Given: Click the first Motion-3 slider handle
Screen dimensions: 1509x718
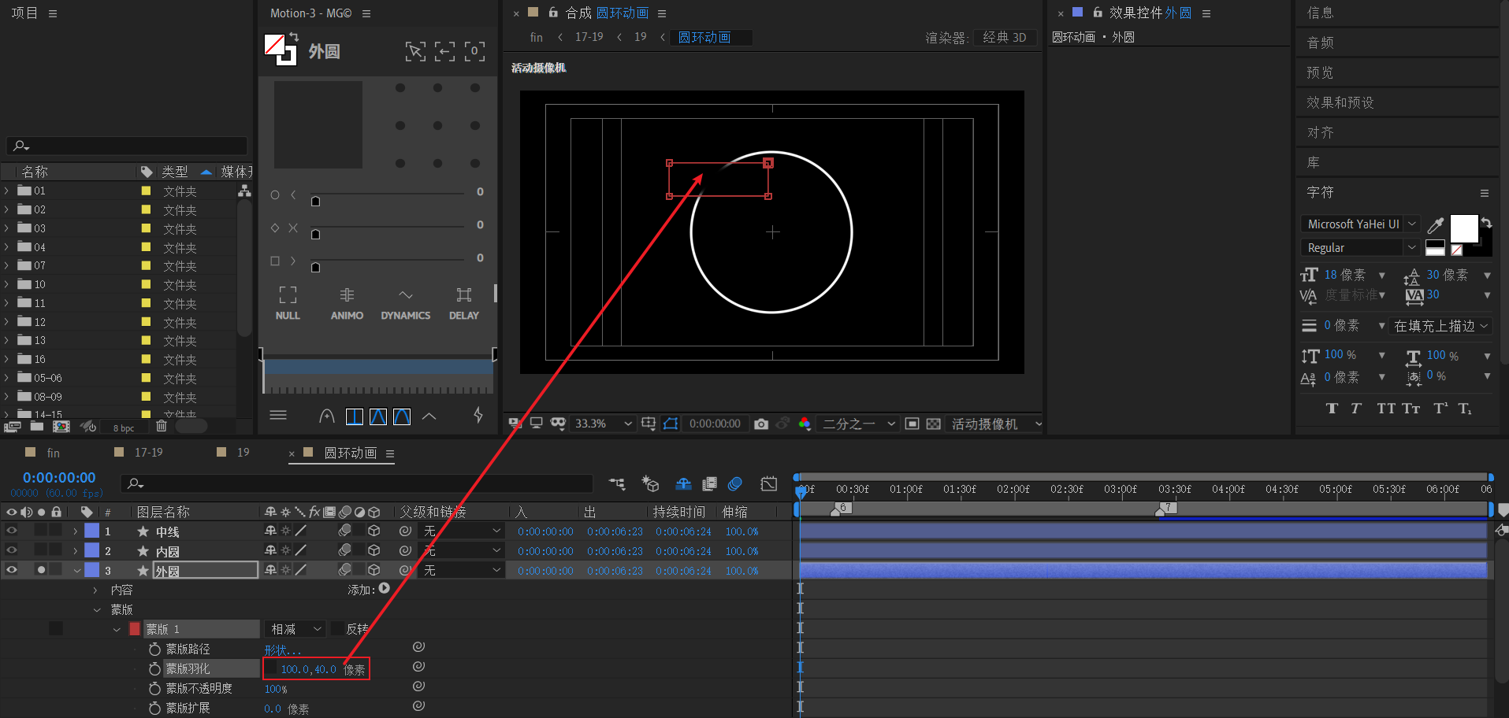Looking at the screenshot, I should 315,202.
